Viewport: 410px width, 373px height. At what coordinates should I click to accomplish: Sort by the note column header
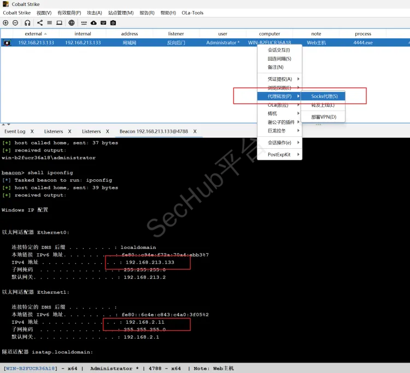(316, 34)
